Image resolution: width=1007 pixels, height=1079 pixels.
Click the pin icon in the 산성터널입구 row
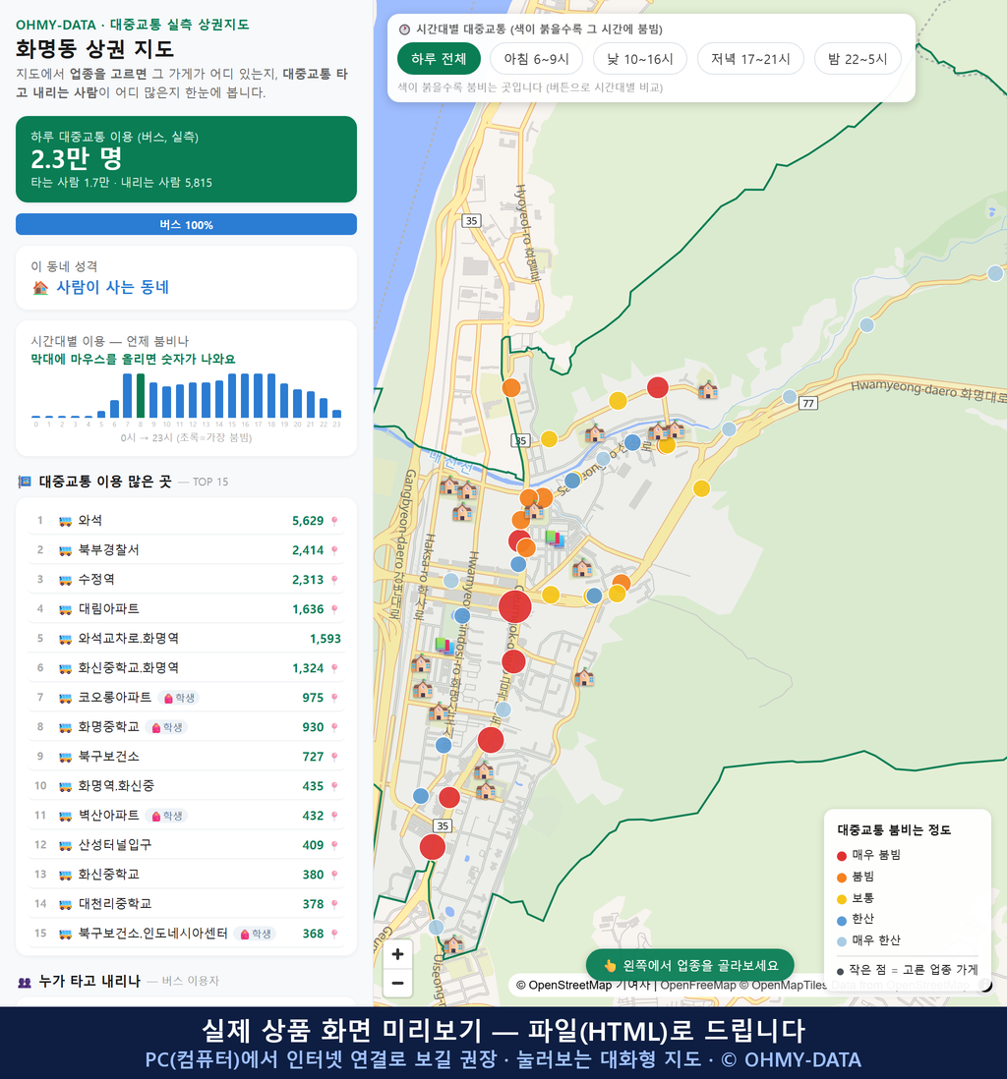pyautogui.click(x=334, y=845)
